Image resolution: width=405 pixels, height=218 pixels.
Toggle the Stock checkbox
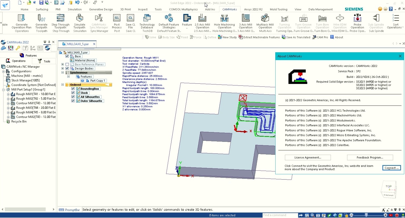tap(73, 93)
